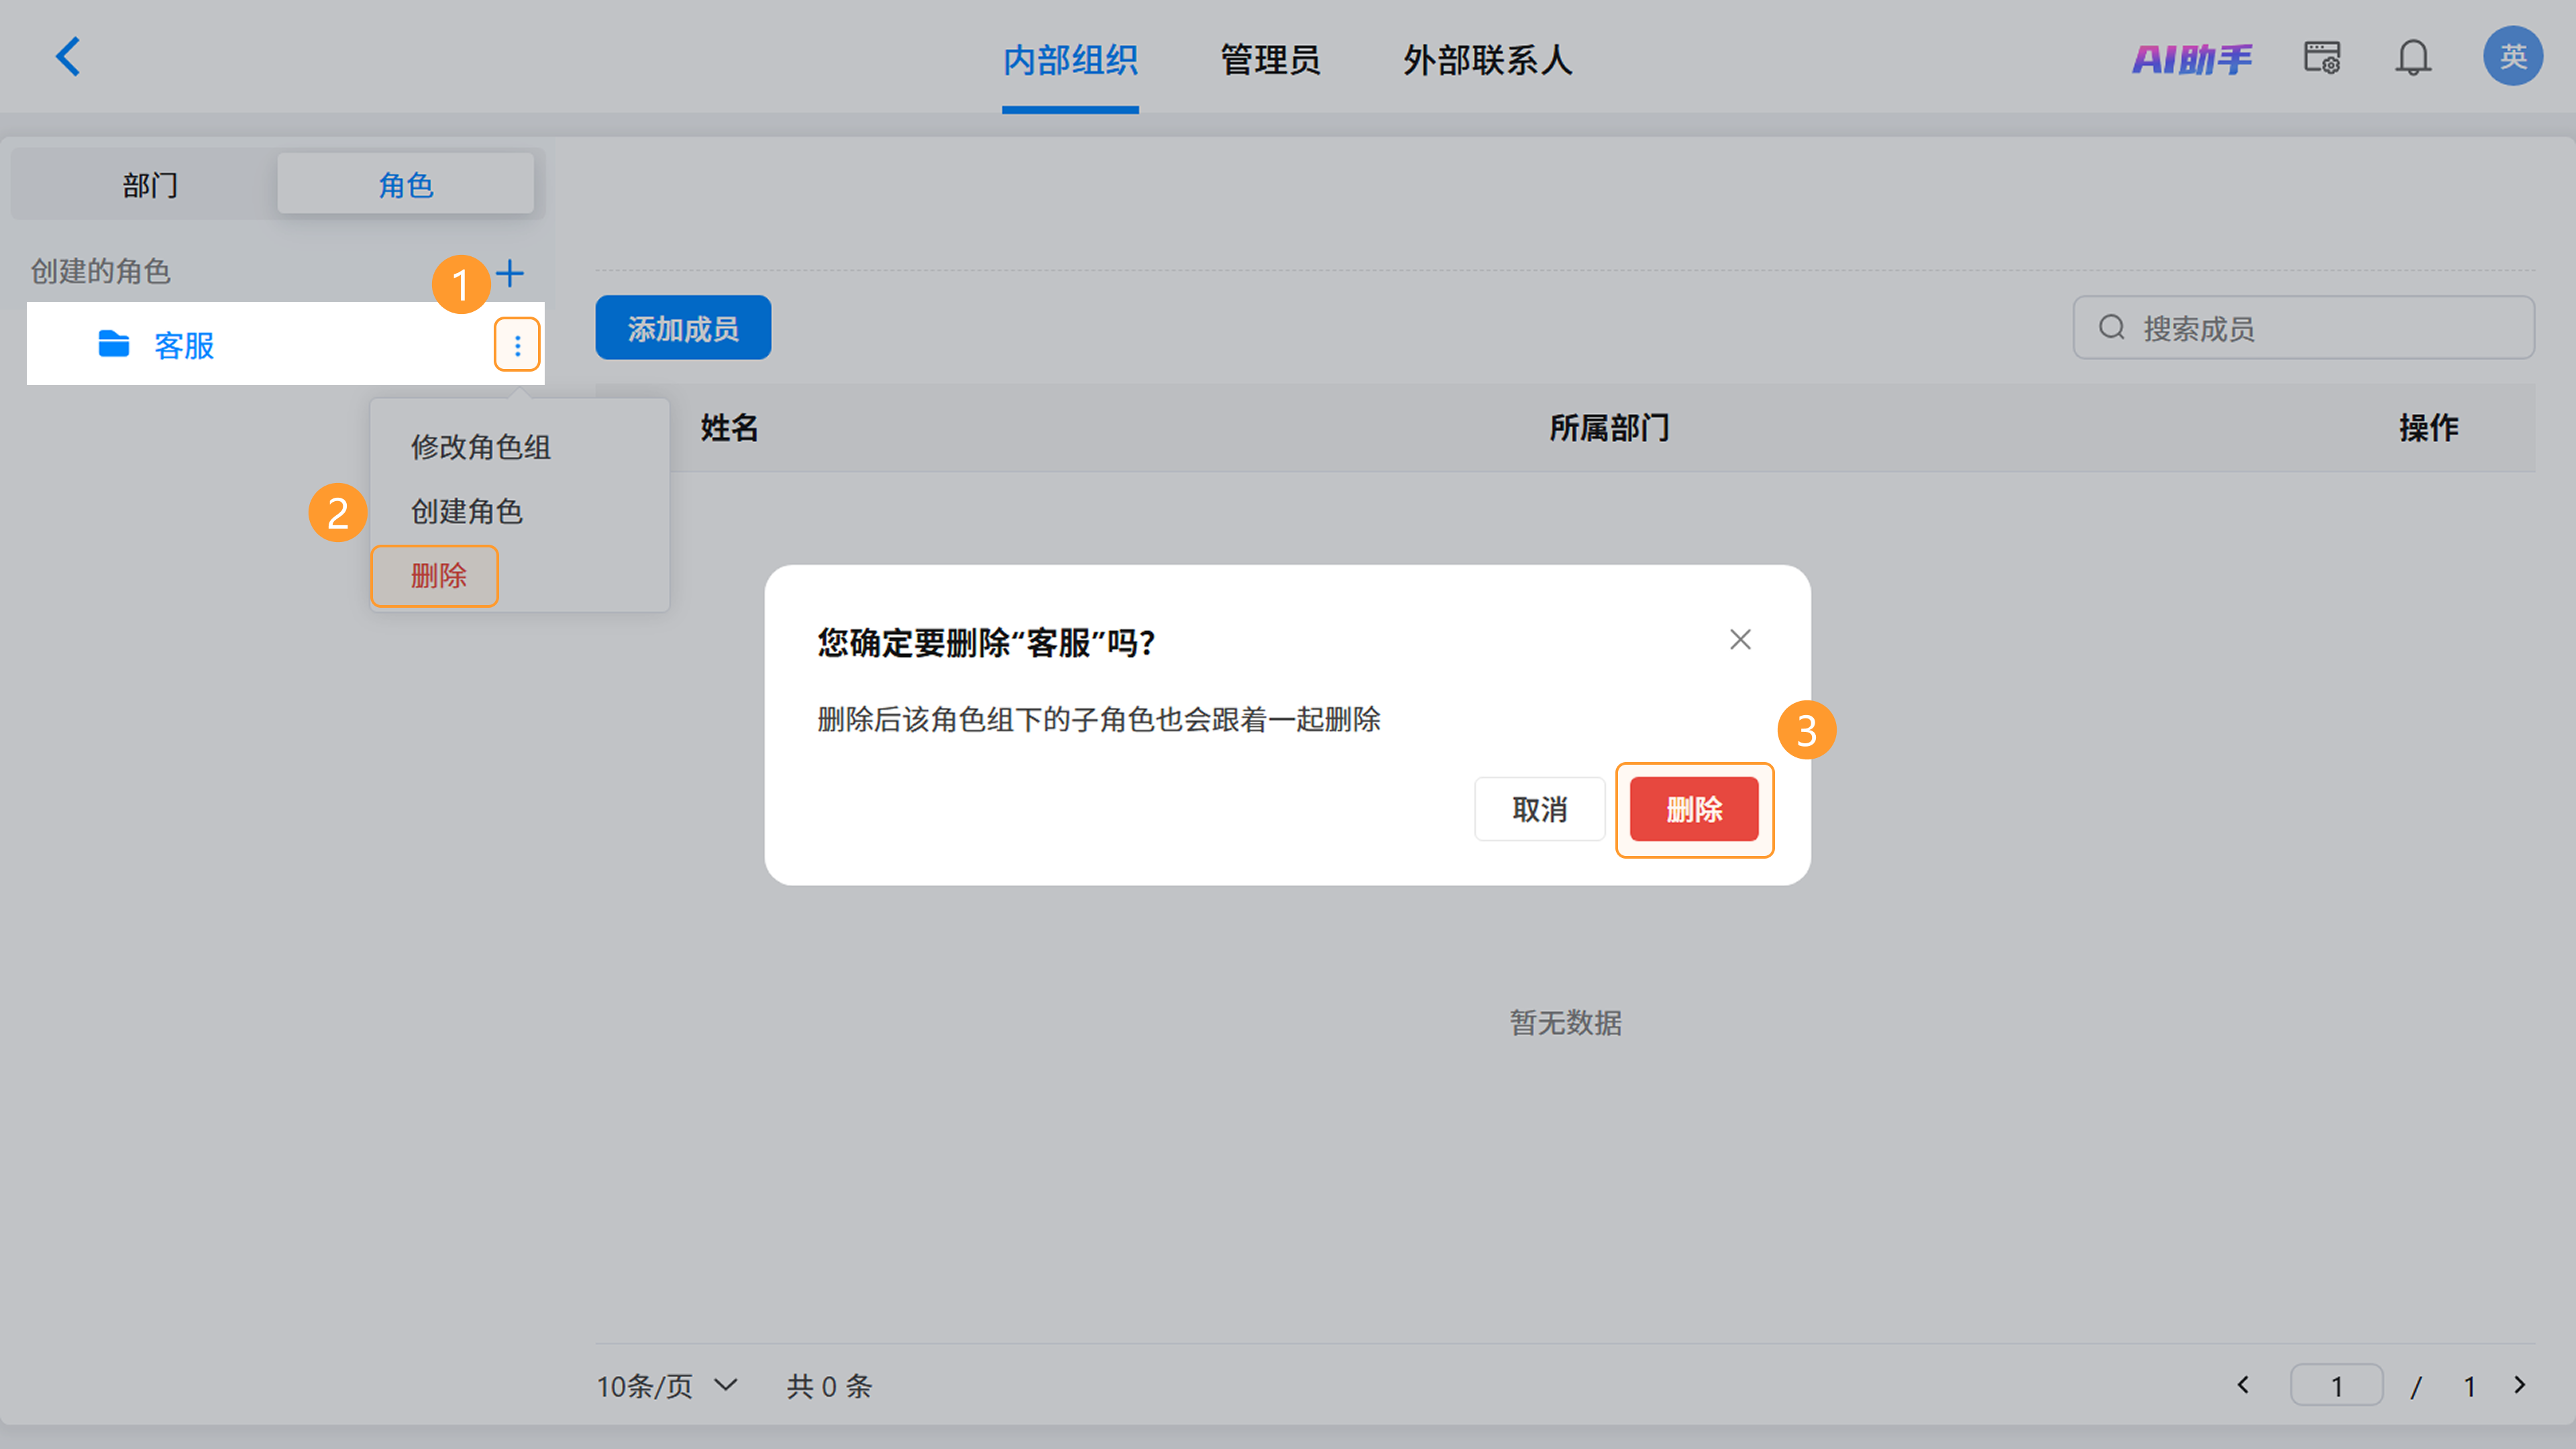2576x1449 pixels.
Task: Click the 客服 folder icon
Action: [x=114, y=344]
